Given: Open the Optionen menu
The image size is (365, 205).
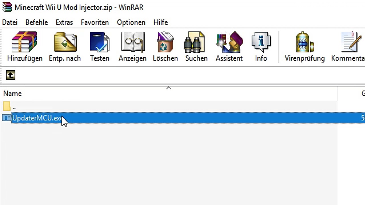Looking at the screenshot, I should (131, 22).
